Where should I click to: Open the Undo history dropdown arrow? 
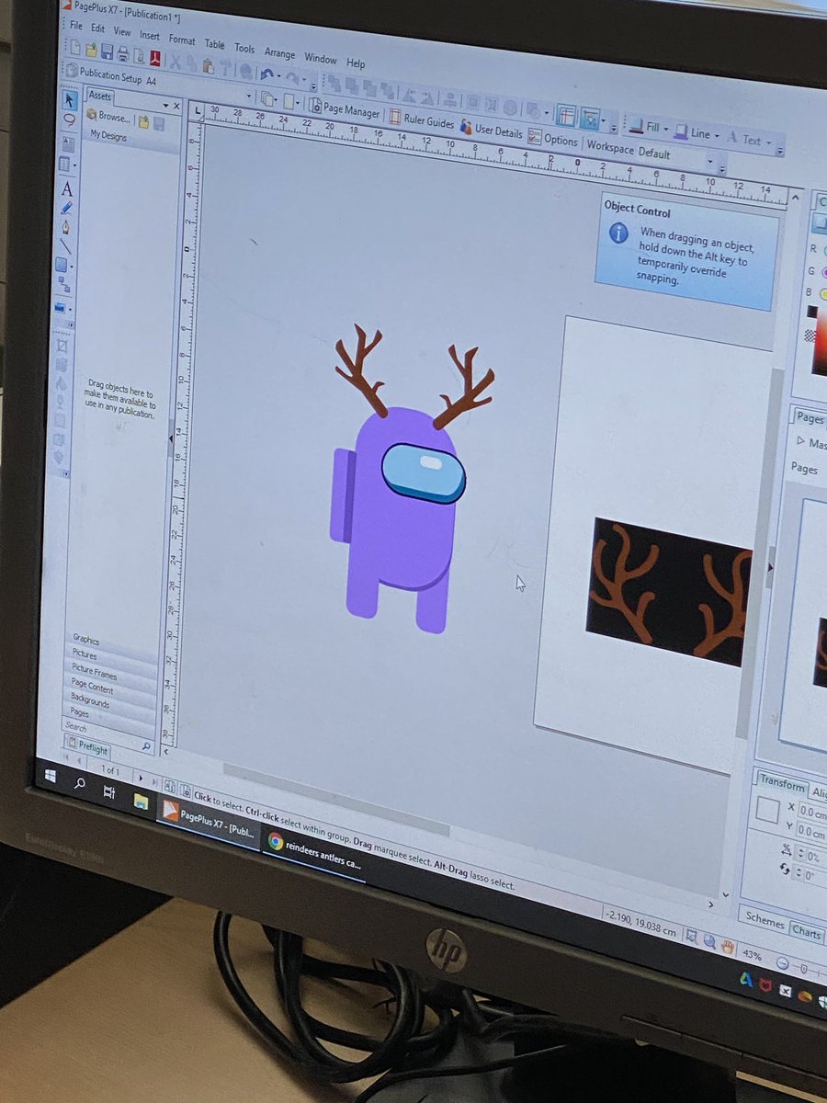(x=280, y=76)
